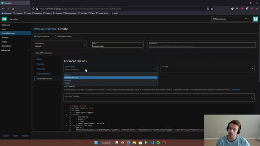Open the user avatar menu
The image size is (260, 146).
256,19
